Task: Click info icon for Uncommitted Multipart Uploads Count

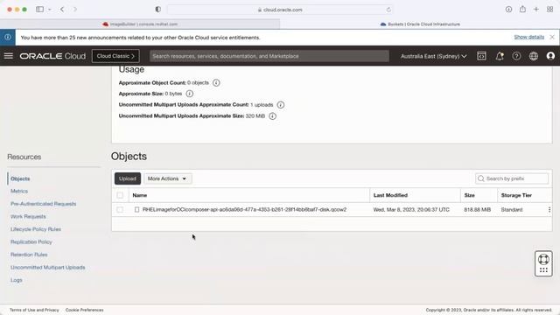Action: tap(281, 105)
